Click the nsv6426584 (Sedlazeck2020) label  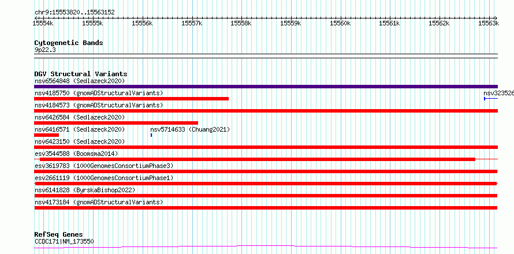pyautogui.click(x=80, y=117)
